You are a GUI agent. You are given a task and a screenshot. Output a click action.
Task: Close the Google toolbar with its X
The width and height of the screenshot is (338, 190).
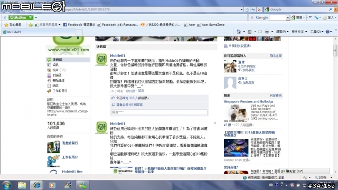pyautogui.click(x=252, y=17)
